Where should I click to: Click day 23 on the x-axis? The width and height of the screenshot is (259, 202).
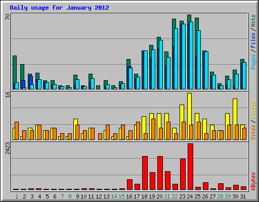pos(182,196)
